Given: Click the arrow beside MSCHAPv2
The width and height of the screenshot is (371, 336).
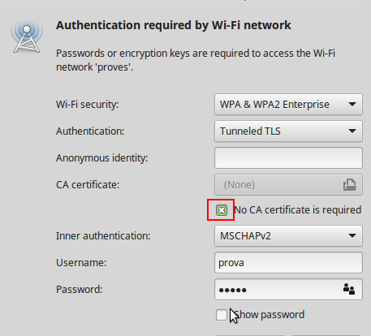Looking at the screenshot, I should [352, 235].
